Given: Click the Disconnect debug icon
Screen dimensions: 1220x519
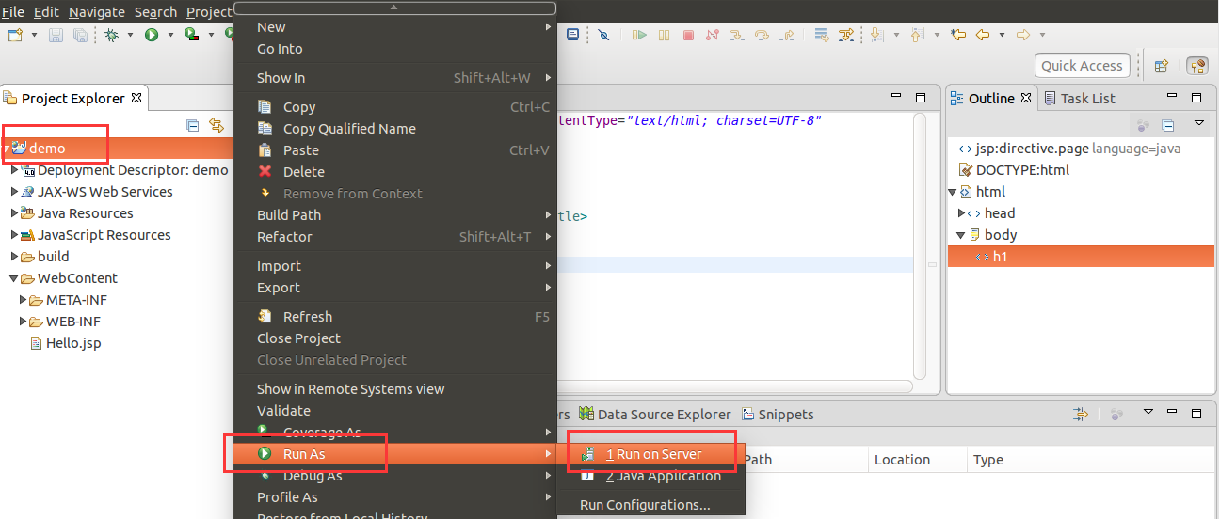Looking at the screenshot, I should [x=713, y=35].
